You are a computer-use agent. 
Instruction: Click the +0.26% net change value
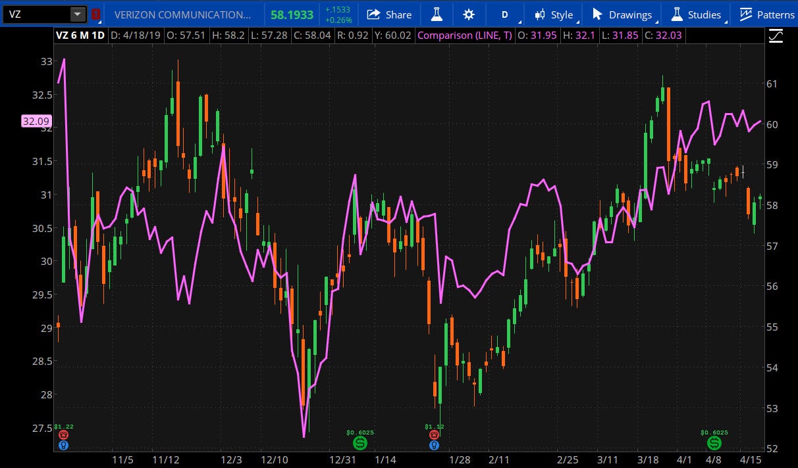coord(338,20)
